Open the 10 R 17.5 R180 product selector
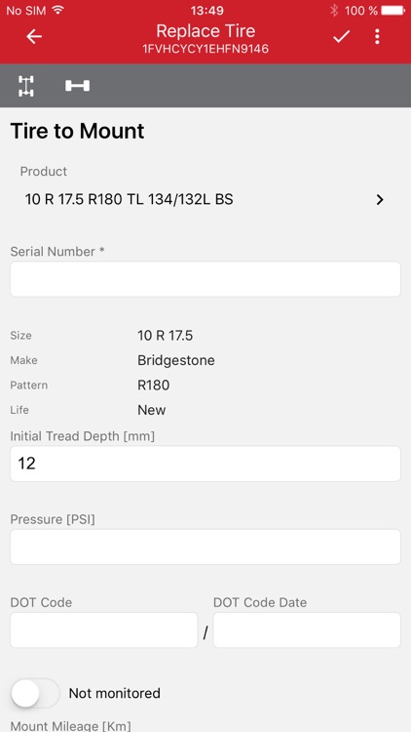 tap(205, 200)
